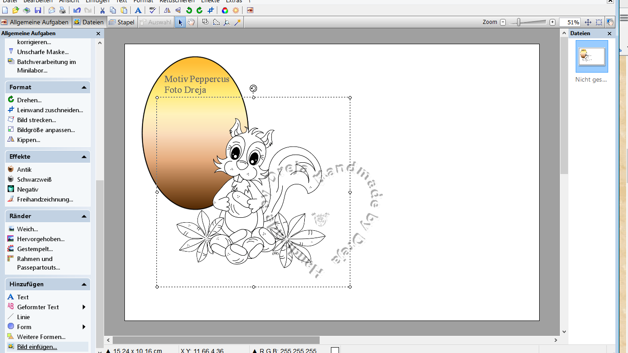Collapse the Hinzufügen section
This screenshot has width=628, height=353.
click(84, 284)
